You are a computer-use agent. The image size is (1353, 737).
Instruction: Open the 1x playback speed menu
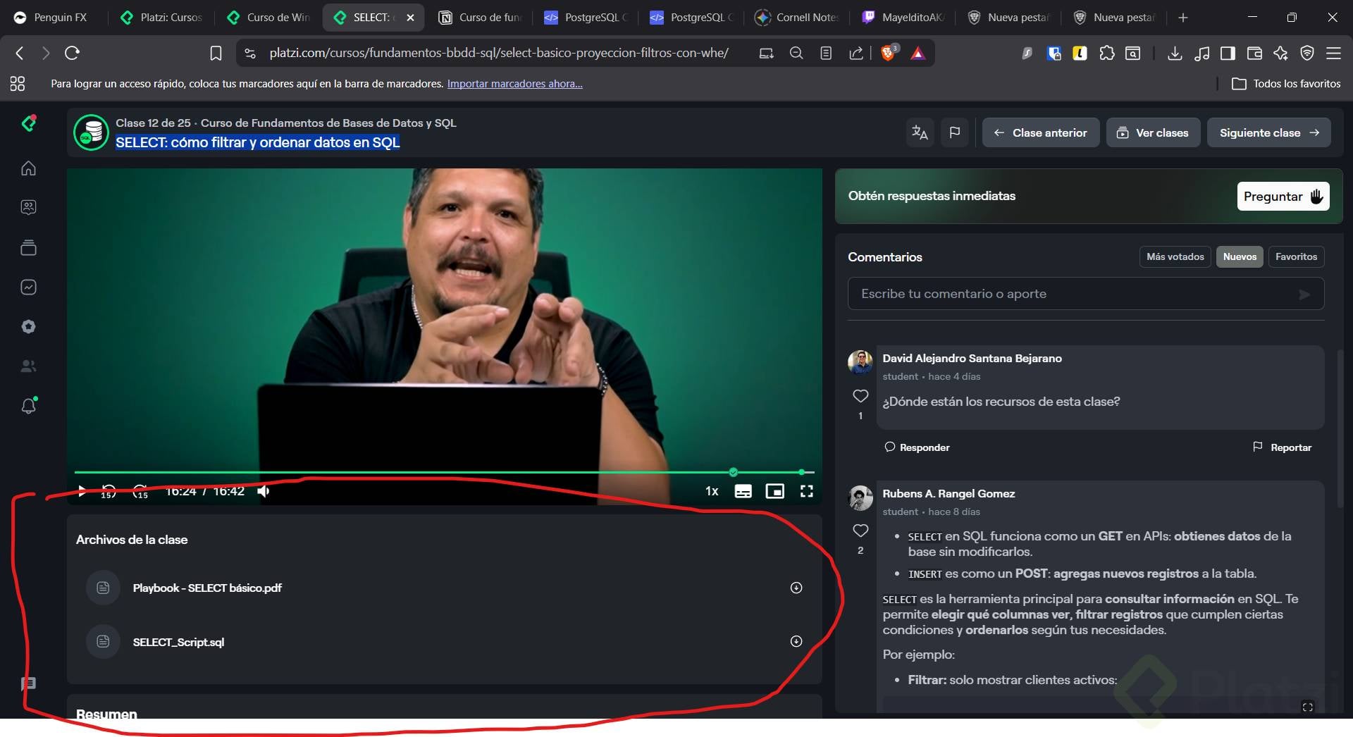(712, 491)
